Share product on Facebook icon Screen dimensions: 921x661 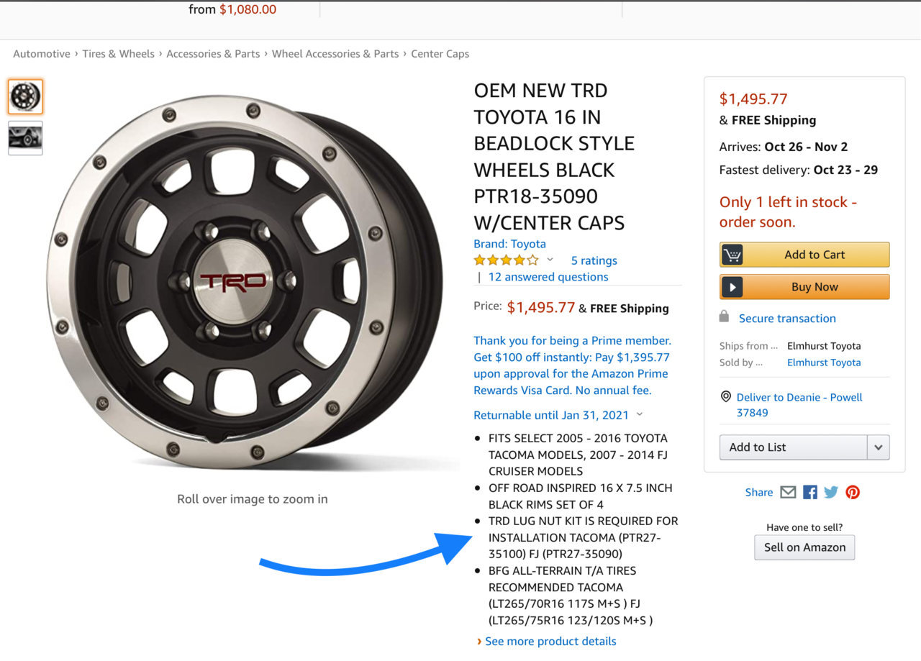[x=810, y=492]
